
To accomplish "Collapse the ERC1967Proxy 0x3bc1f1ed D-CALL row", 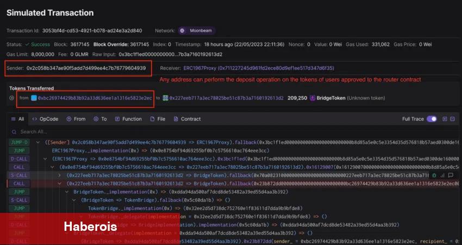I will tap(45, 159).
